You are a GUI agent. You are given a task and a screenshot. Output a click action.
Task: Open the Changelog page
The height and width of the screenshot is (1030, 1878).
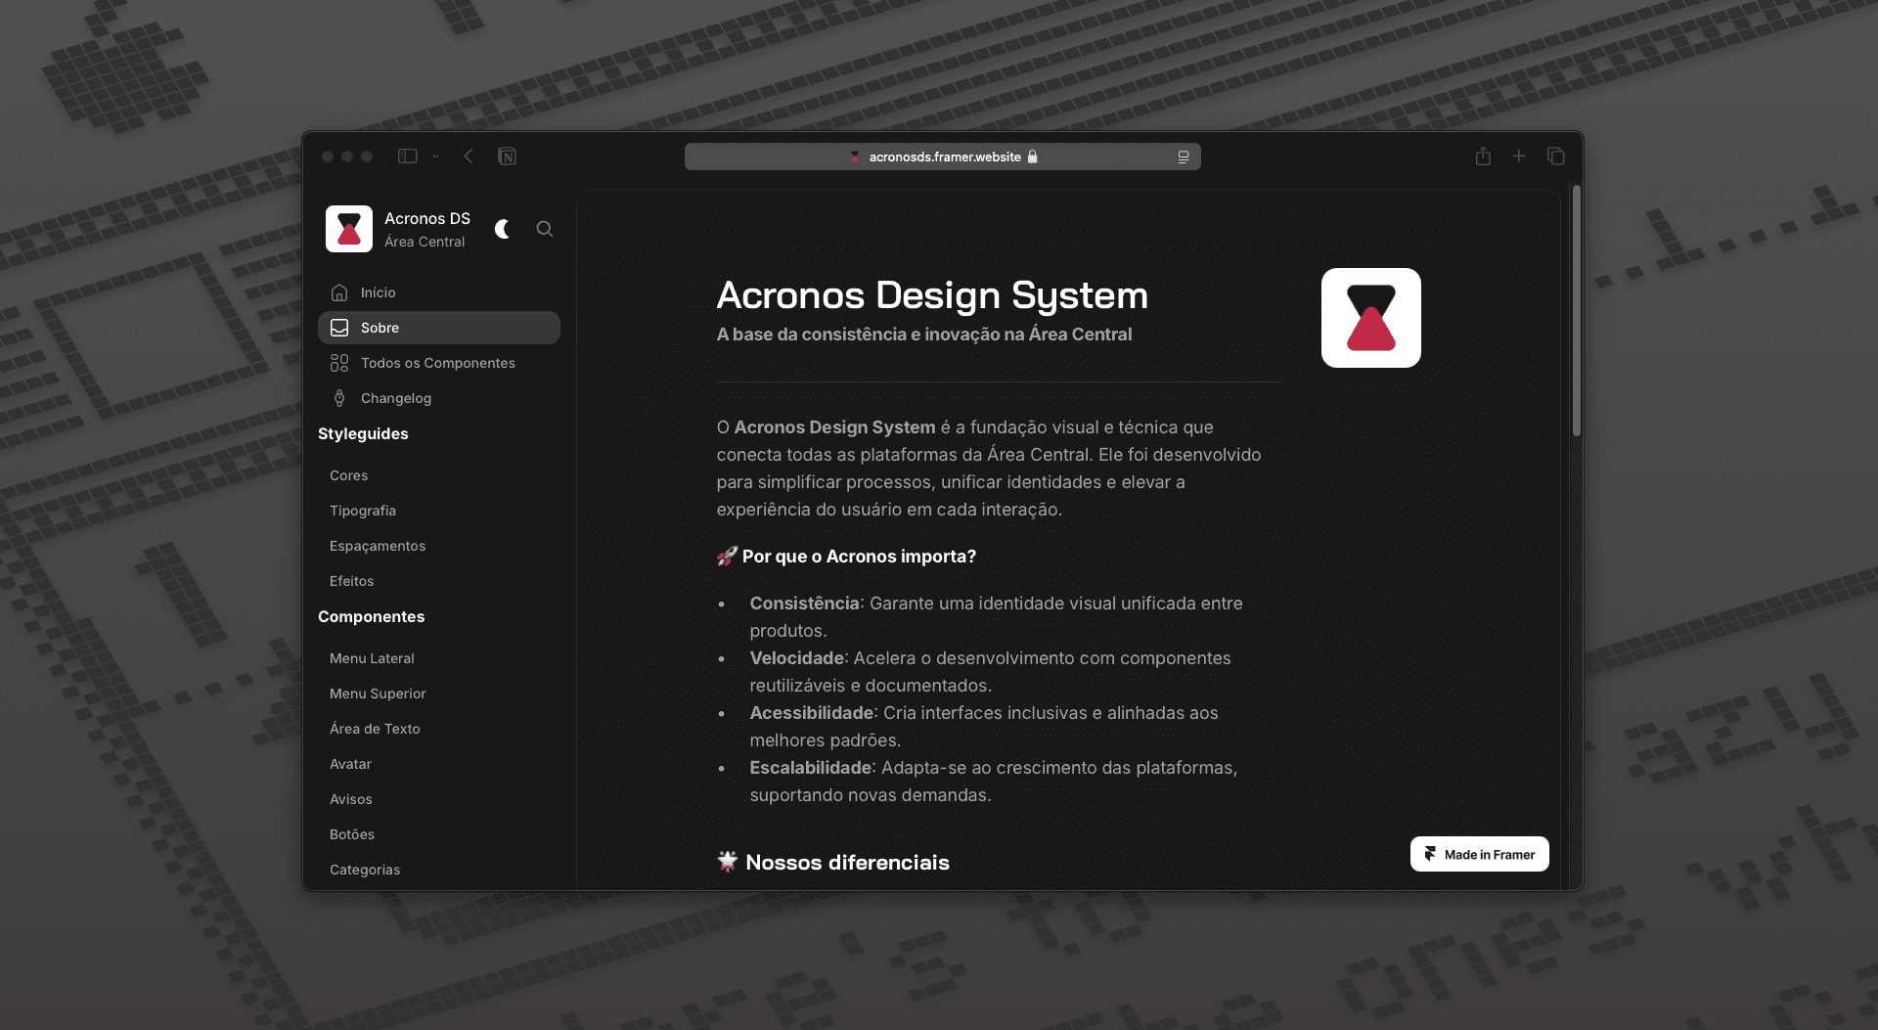click(x=439, y=398)
